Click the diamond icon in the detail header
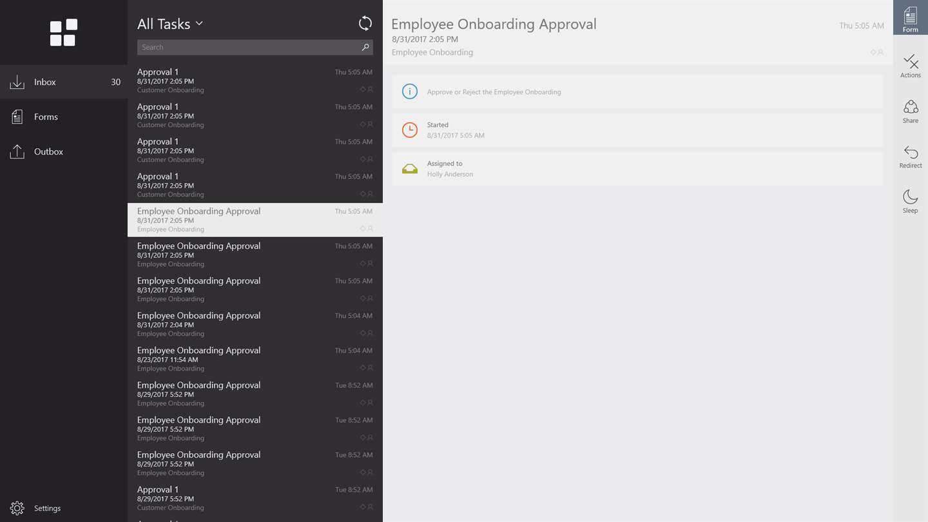Image resolution: width=928 pixels, height=522 pixels. tap(873, 52)
